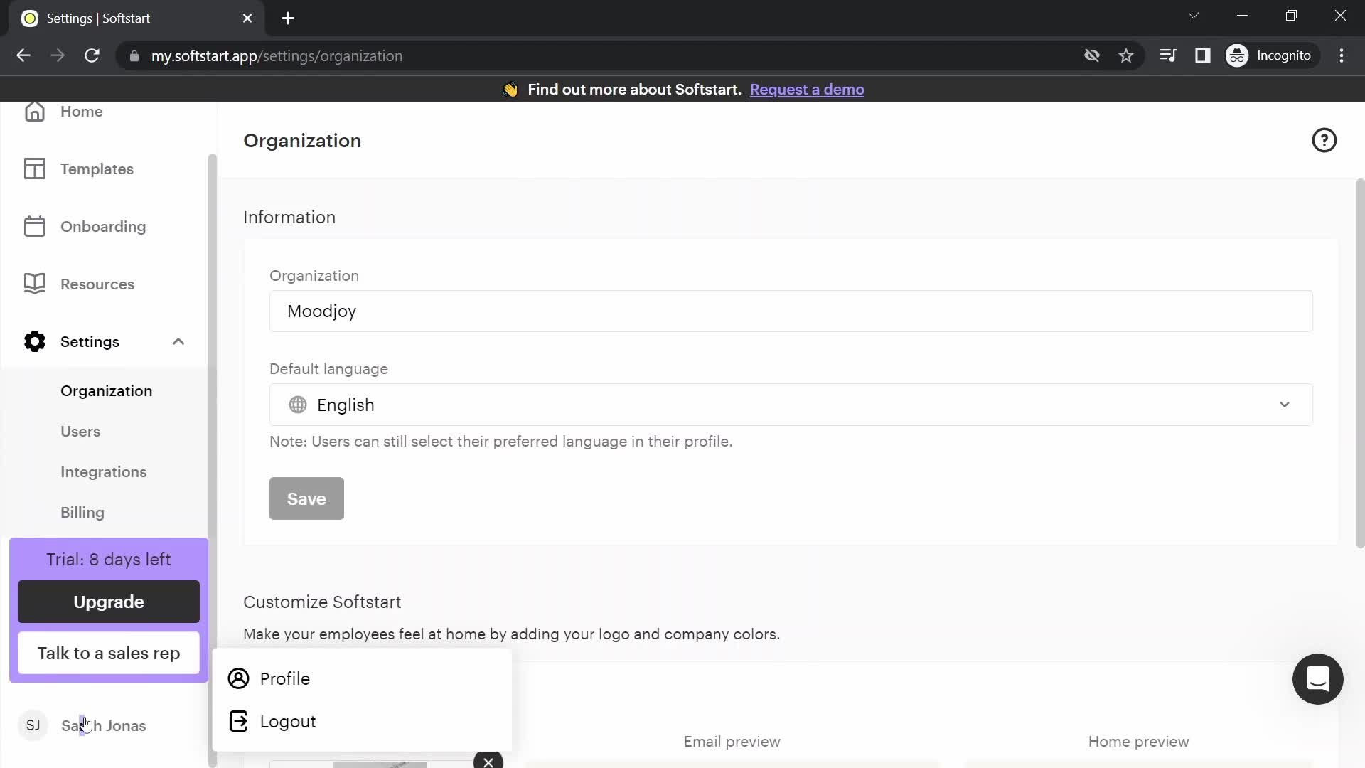Expand the user profile menu

[102, 725]
